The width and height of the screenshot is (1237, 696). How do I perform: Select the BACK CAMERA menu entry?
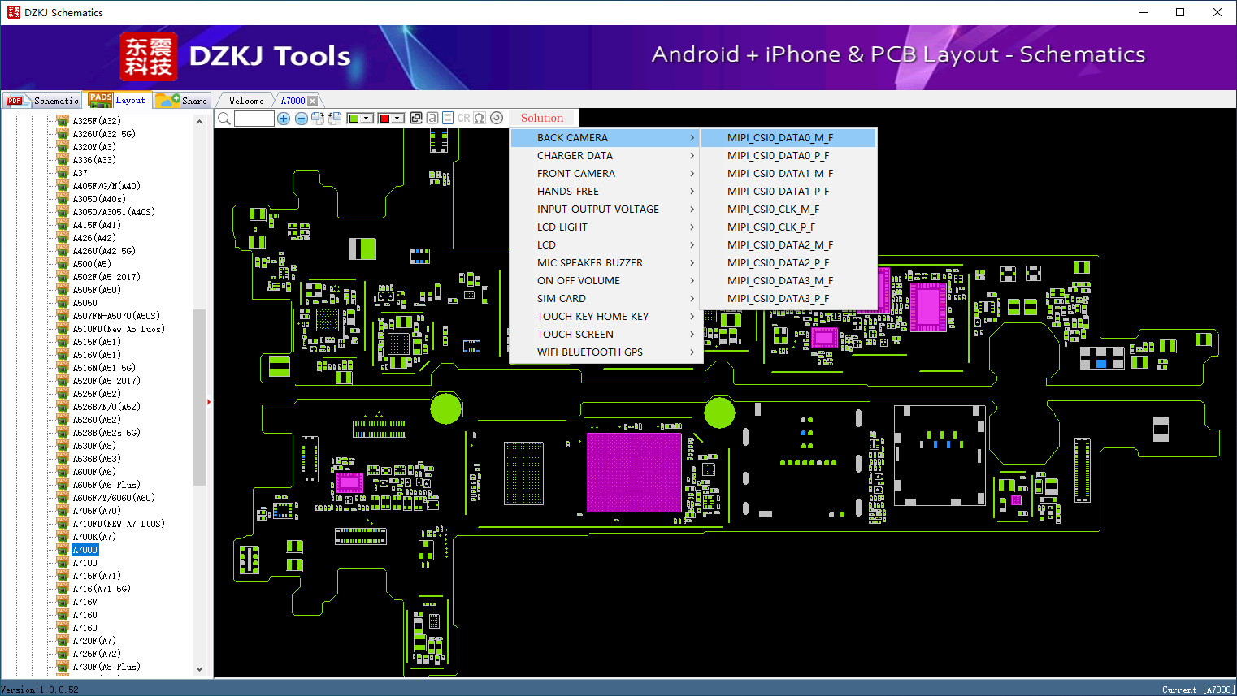pyautogui.click(x=604, y=138)
